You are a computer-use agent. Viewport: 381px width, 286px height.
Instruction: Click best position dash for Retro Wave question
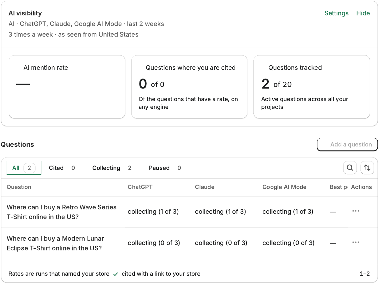pos(333,212)
